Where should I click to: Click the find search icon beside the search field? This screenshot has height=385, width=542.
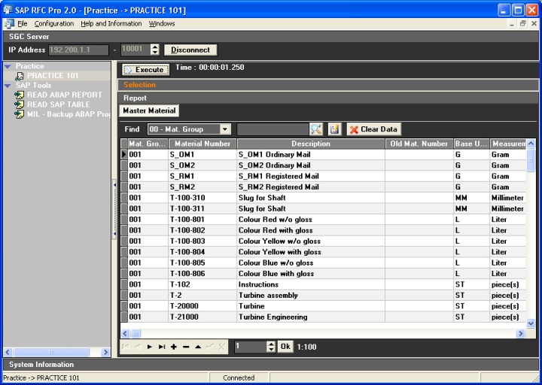[x=316, y=129]
